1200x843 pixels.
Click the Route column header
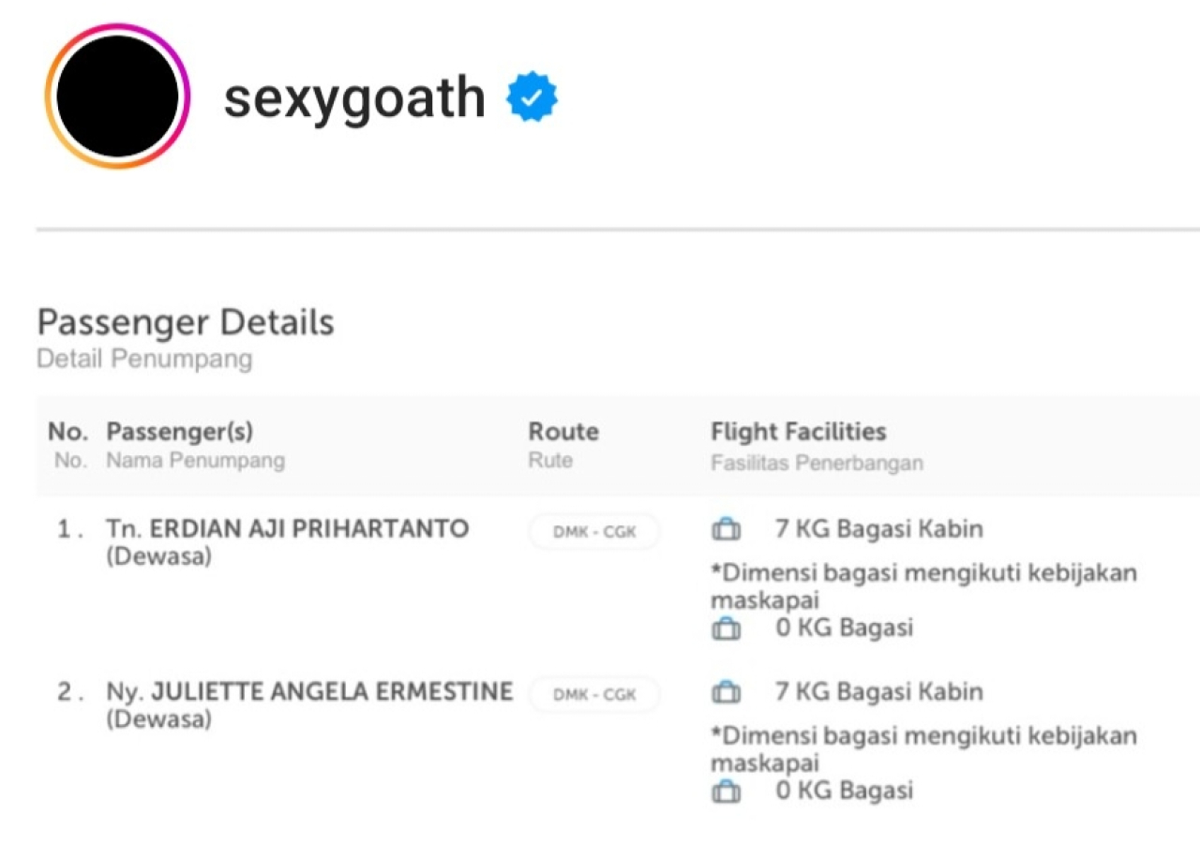click(563, 432)
